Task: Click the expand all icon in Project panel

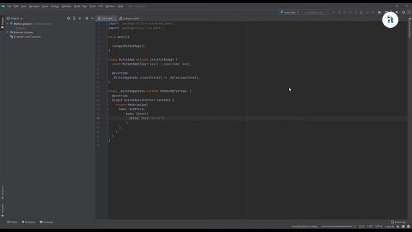Action: (x=75, y=19)
